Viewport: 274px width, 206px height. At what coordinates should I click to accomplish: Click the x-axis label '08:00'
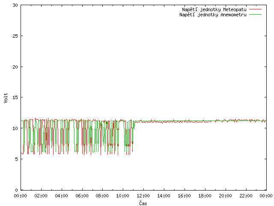pyautogui.click(x=102, y=196)
